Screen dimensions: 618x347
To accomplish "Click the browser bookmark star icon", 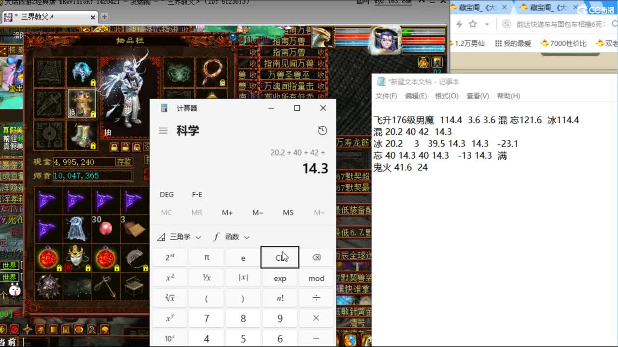I will point(473,24).
